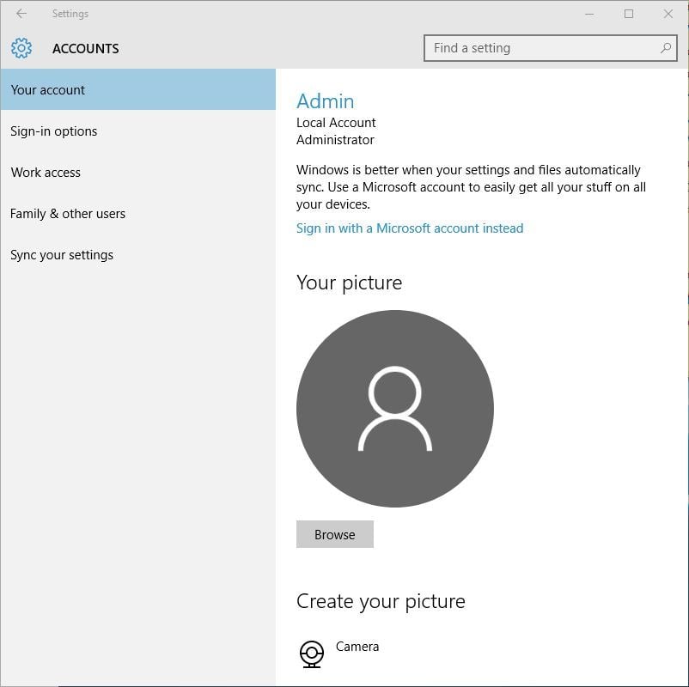The height and width of the screenshot is (687, 689).
Task: Click the default profile picture circle
Action: (x=395, y=409)
